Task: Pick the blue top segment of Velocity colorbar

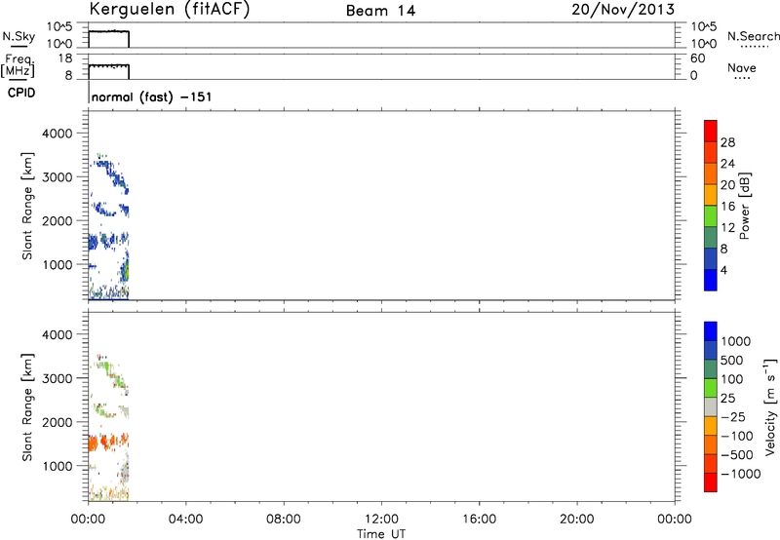Action: [x=711, y=331]
